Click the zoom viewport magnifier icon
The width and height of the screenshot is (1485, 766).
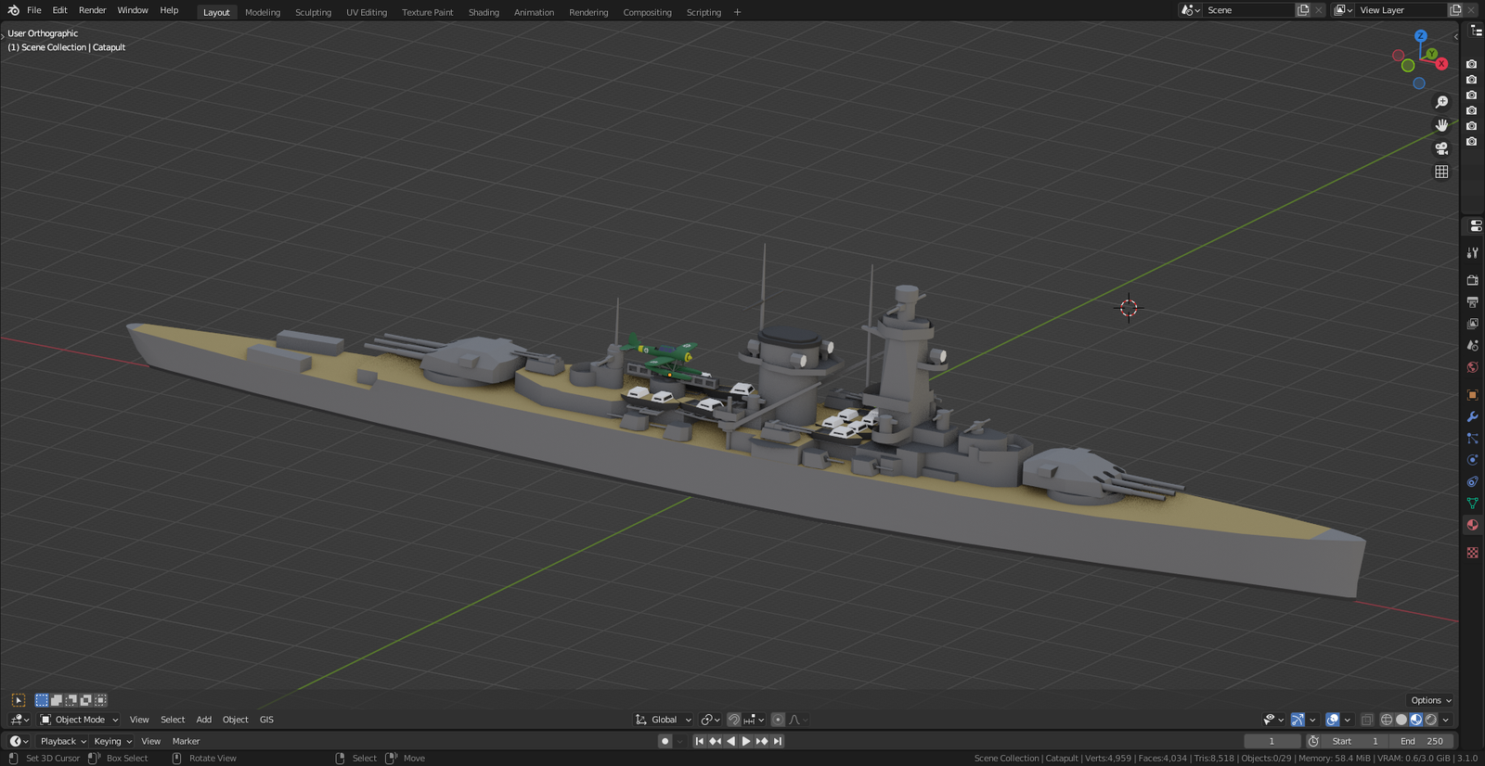[x=1441, y=102]
